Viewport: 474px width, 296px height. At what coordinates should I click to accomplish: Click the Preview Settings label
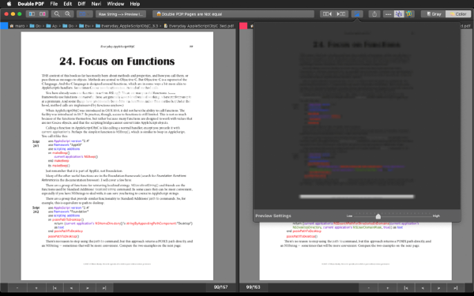click(273, 216)
